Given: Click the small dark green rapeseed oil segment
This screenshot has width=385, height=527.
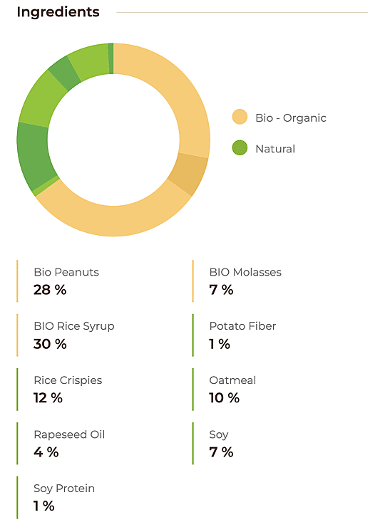Looking at the screenshot, I should [64, 73].
